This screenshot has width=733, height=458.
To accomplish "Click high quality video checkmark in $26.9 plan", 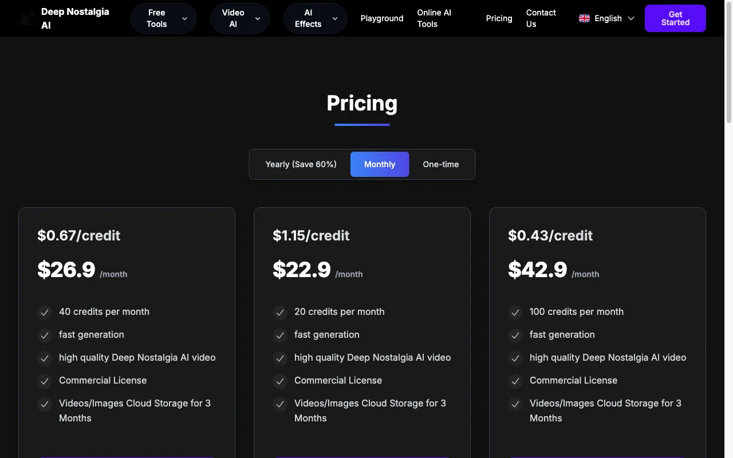I will [45, 358].
